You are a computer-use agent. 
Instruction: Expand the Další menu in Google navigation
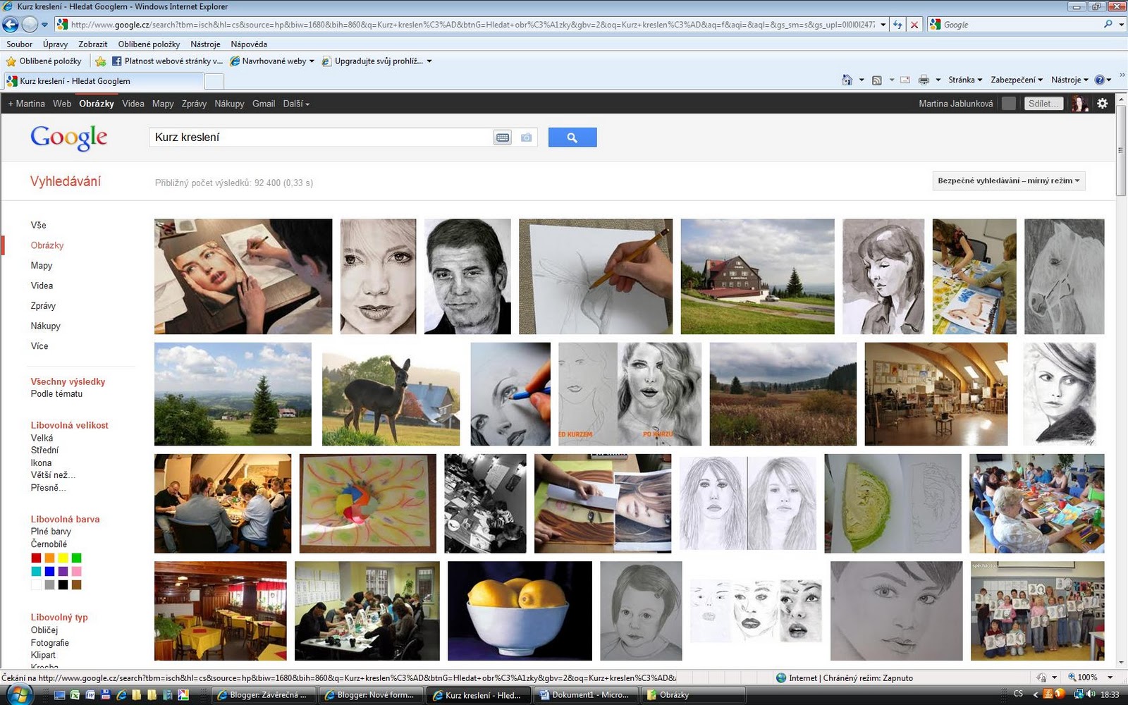pyautogui.click(x=295, y=104)
